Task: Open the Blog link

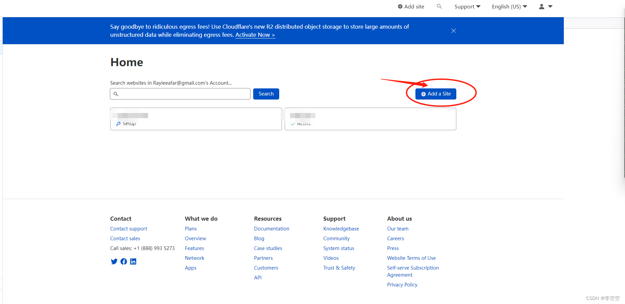Action: [x=259, y=239]
